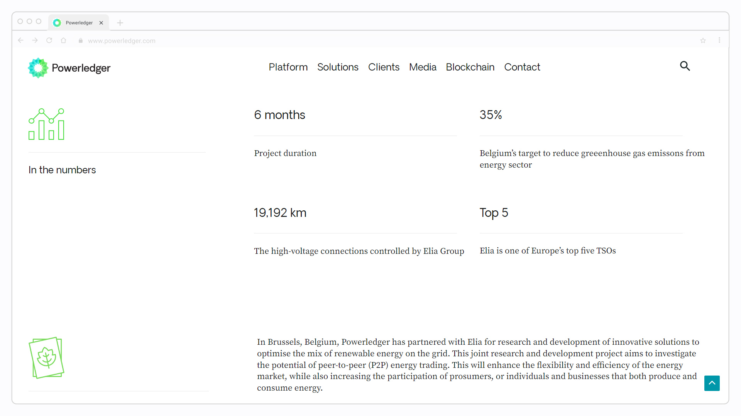Image resolution: width=741 pixels, height=416 pixels.
Task: Click the scroll-to-top arrow icon
Action: [712, 383]
